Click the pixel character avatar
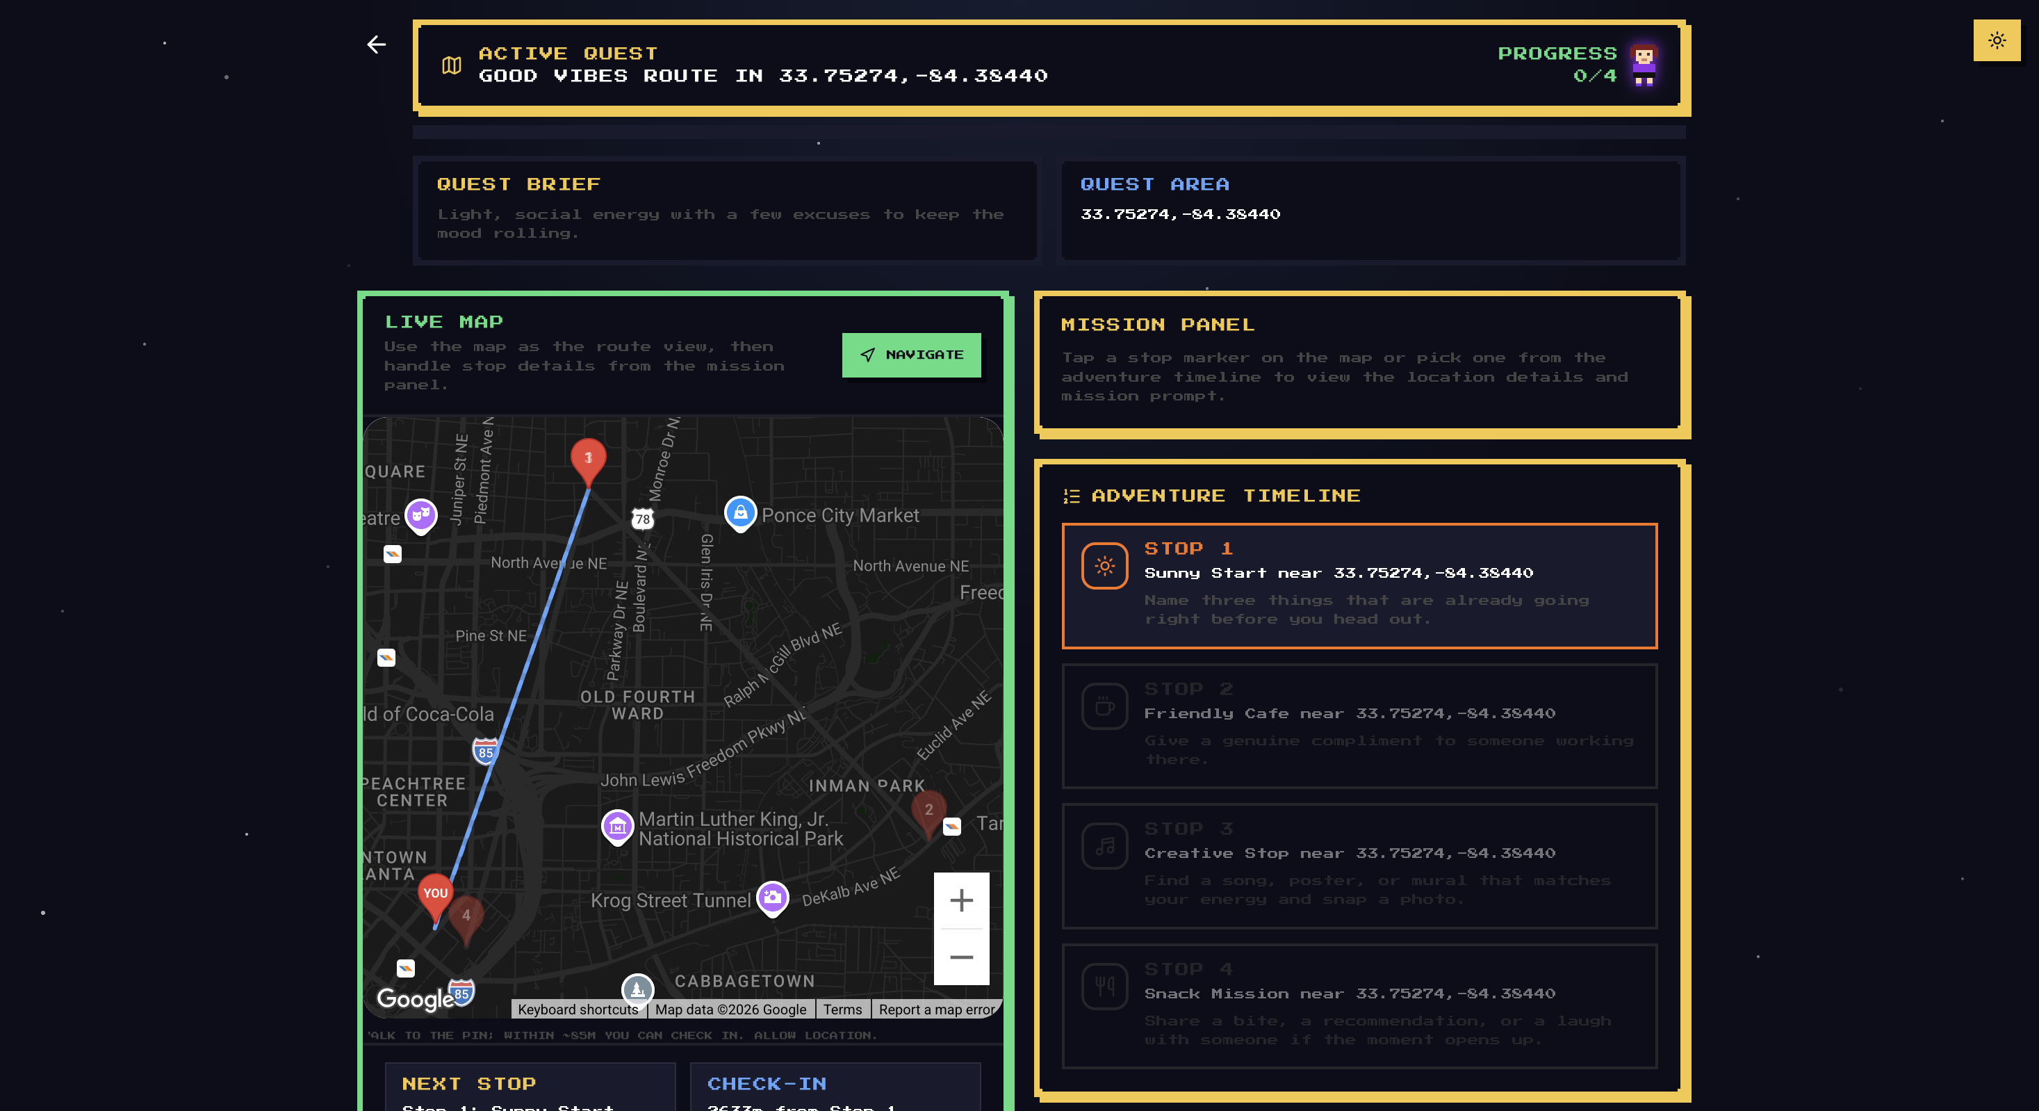The height and width of the screenshot is (1111, 2039). (x=1644, y=65)
